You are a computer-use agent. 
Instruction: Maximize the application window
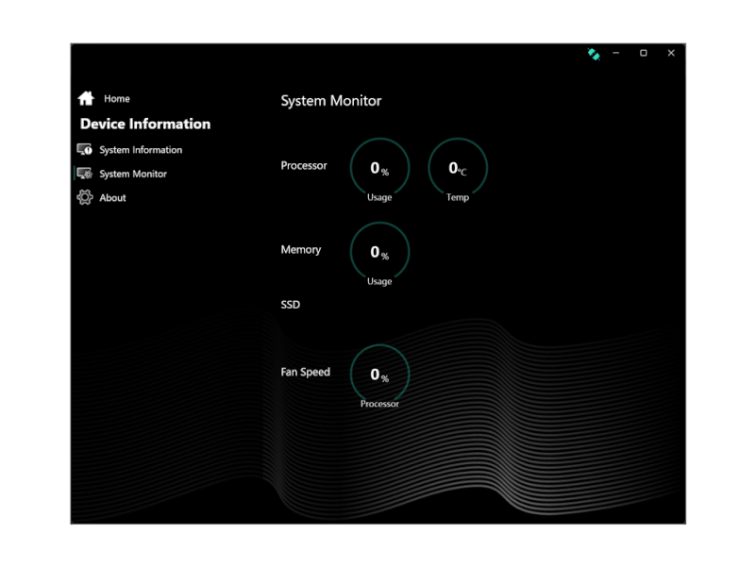[x=644, y=53]
